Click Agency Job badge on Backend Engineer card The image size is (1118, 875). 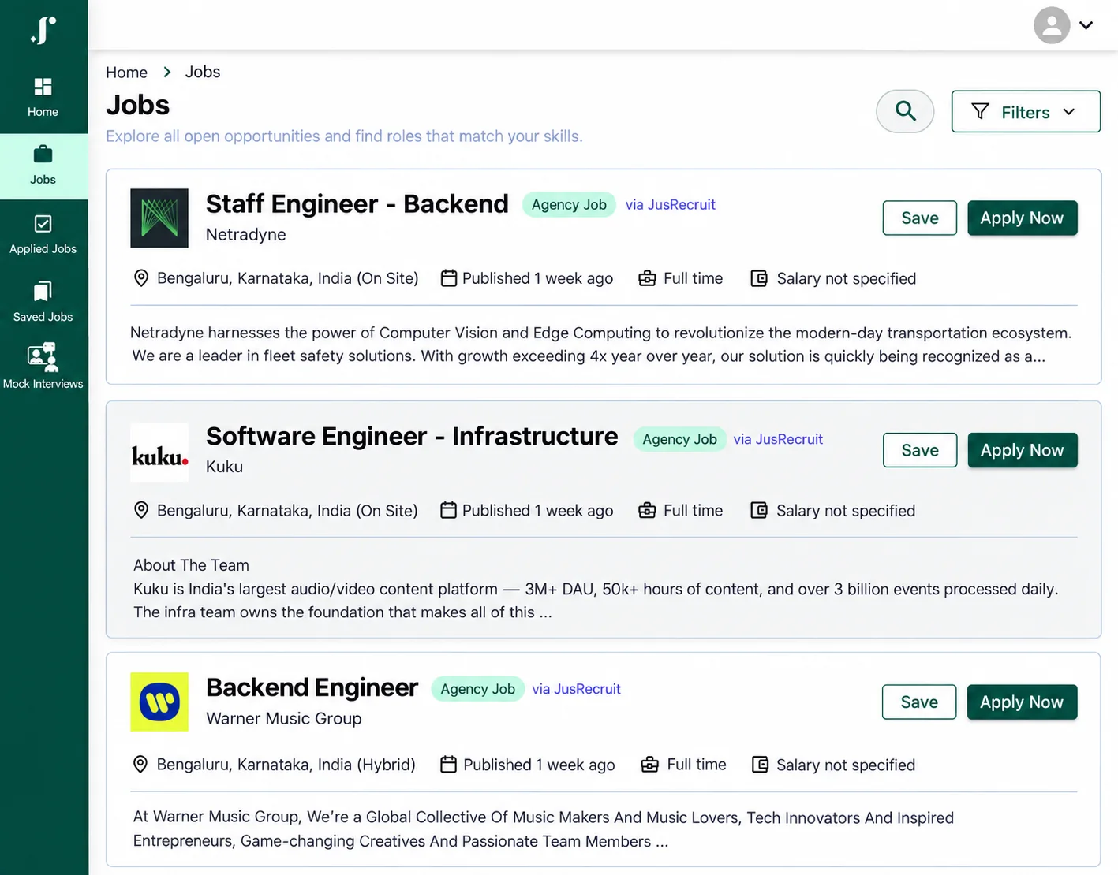(x=478, y=689)
